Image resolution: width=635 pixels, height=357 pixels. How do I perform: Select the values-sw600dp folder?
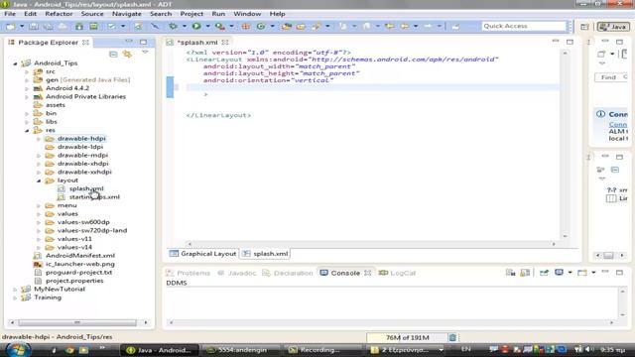(x=83, y=222)
